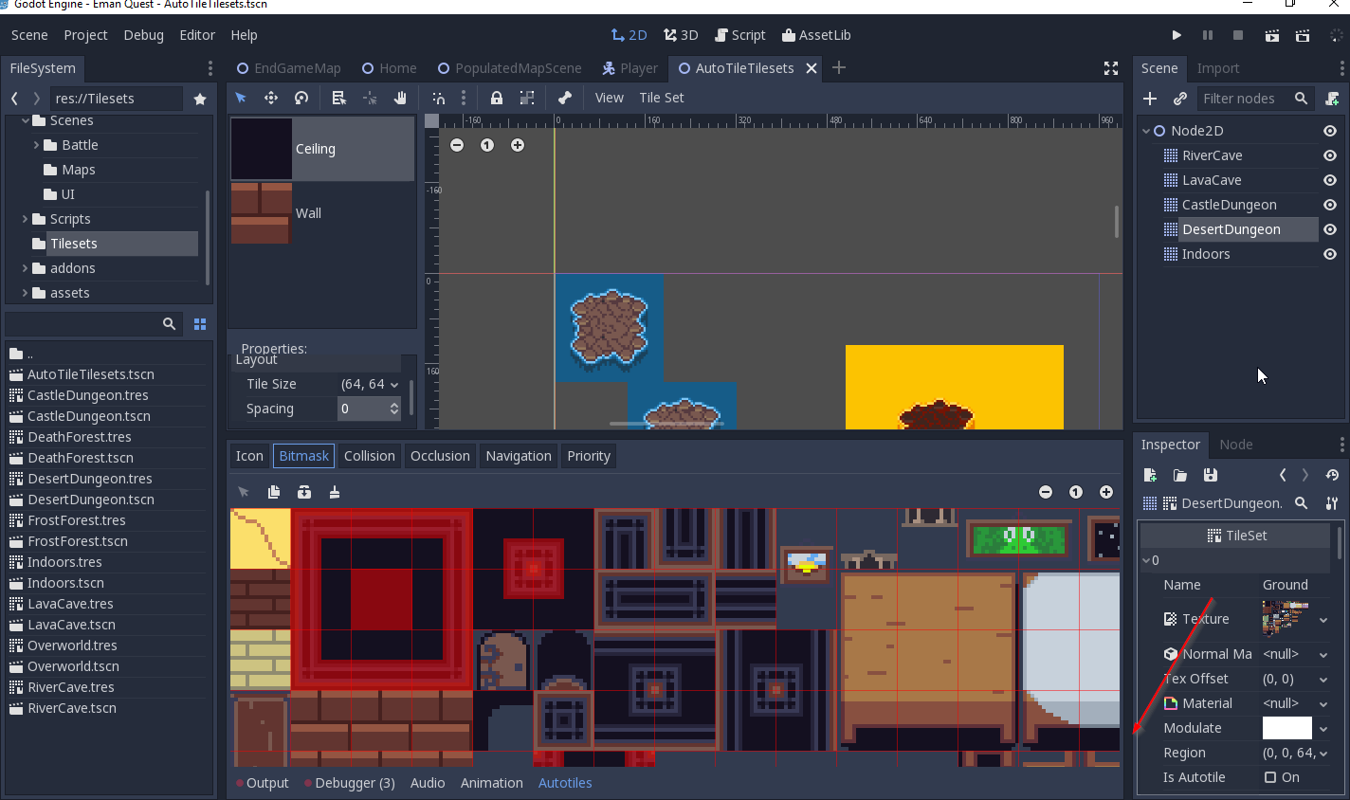Expand the Region property
Viewport: 1350px width, 800px height.
coord(1323,754)
